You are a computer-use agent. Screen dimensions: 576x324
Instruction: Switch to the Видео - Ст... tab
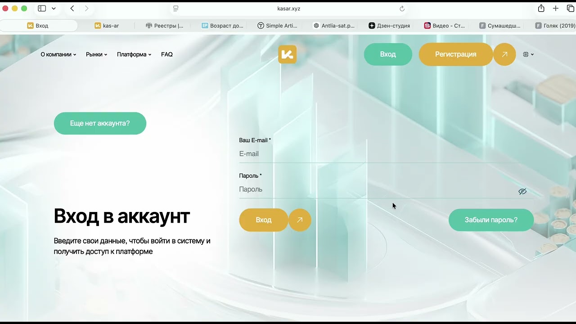point(445,26)
